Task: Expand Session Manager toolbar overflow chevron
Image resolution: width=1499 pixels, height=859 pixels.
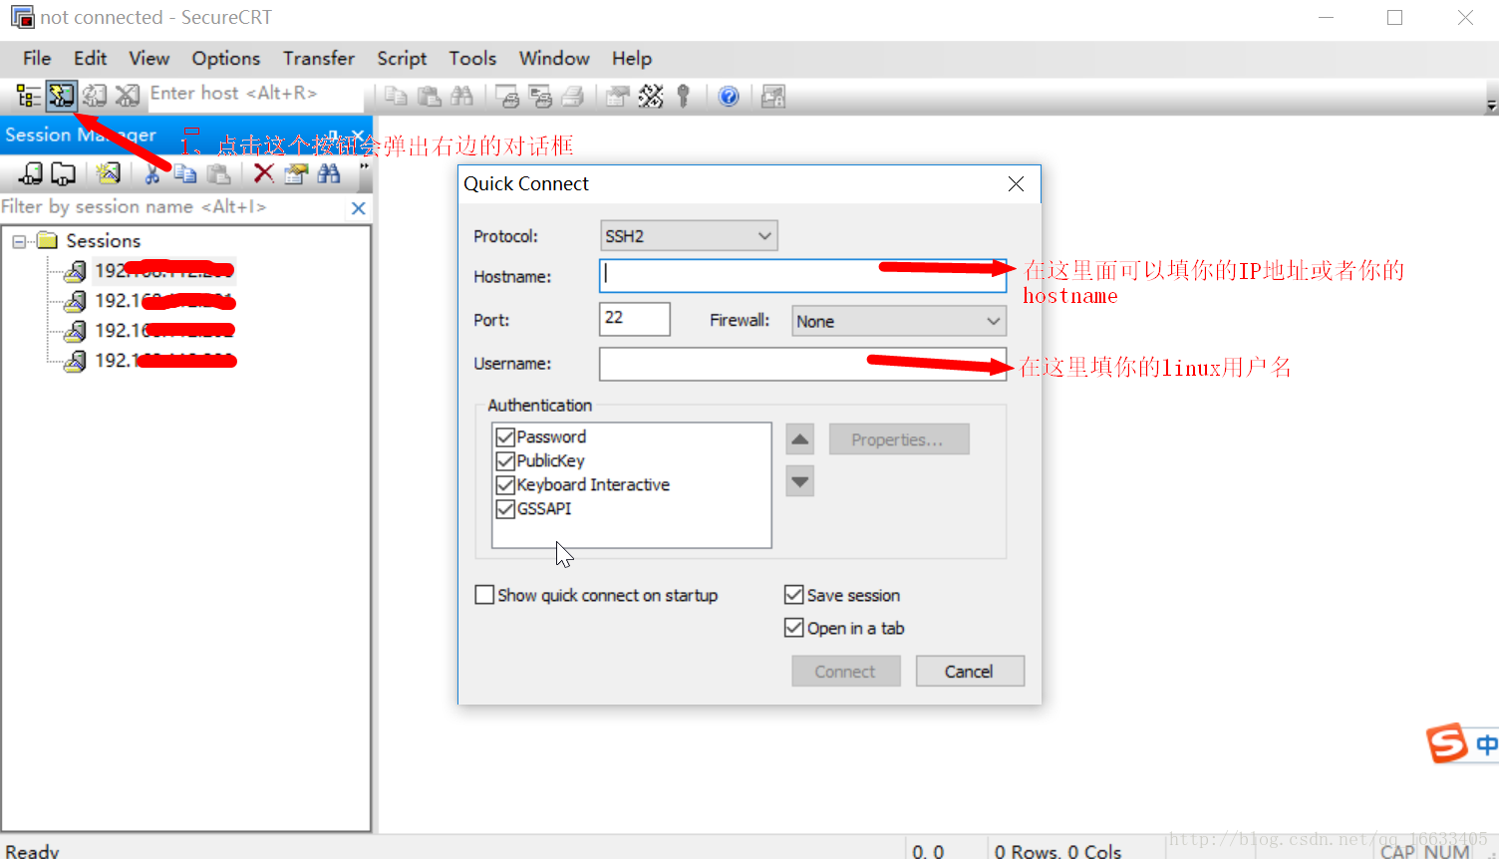Action: pyautogui.click(x=364, y=165)
